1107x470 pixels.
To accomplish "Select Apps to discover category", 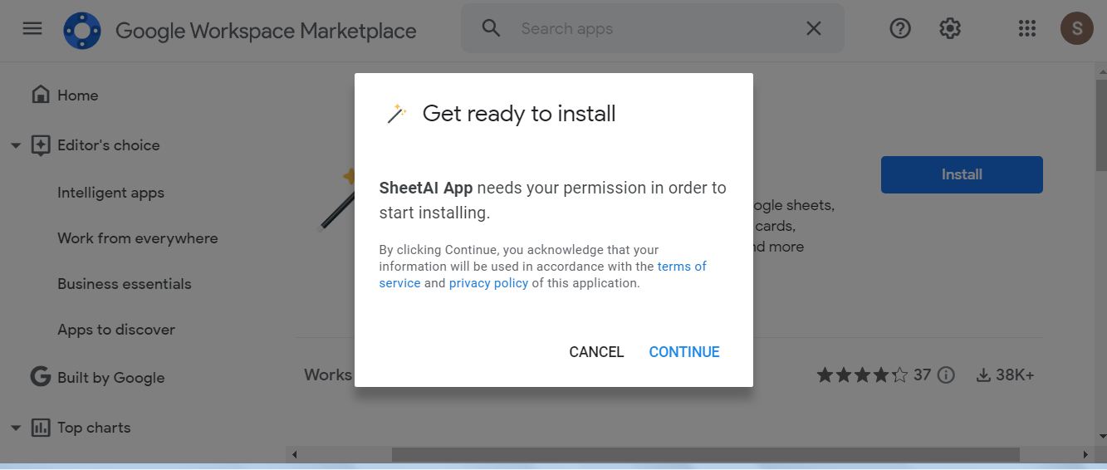I will click(x=116, y=330).
